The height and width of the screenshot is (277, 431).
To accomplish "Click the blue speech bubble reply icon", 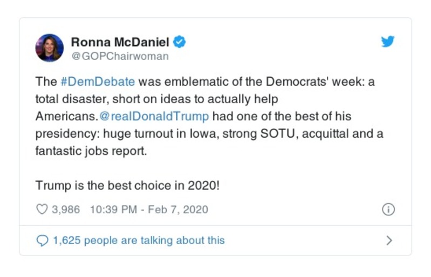I will coord(42,240).
